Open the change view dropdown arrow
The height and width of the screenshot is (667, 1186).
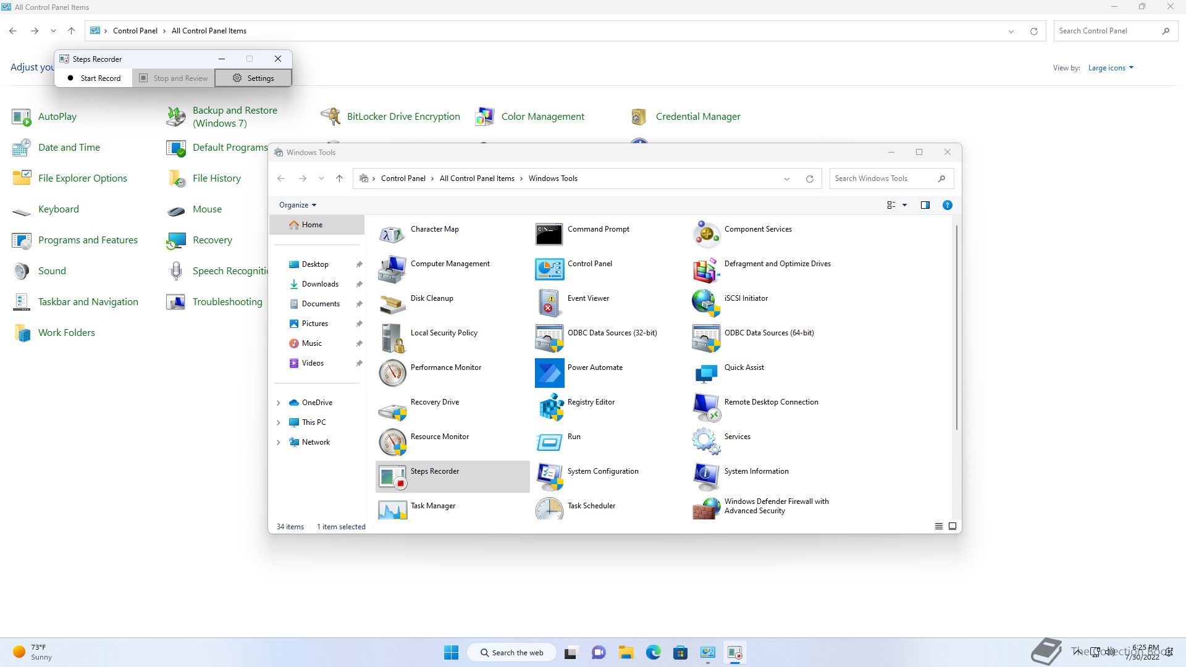coord(904,205)
